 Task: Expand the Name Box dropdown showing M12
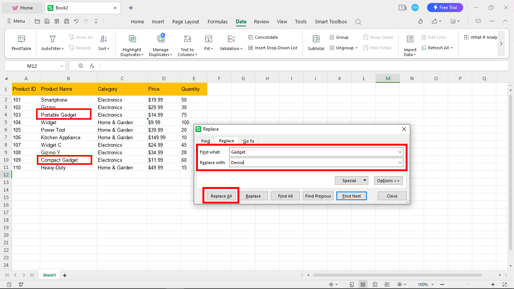pyautogui.click(x=61, y=66)
